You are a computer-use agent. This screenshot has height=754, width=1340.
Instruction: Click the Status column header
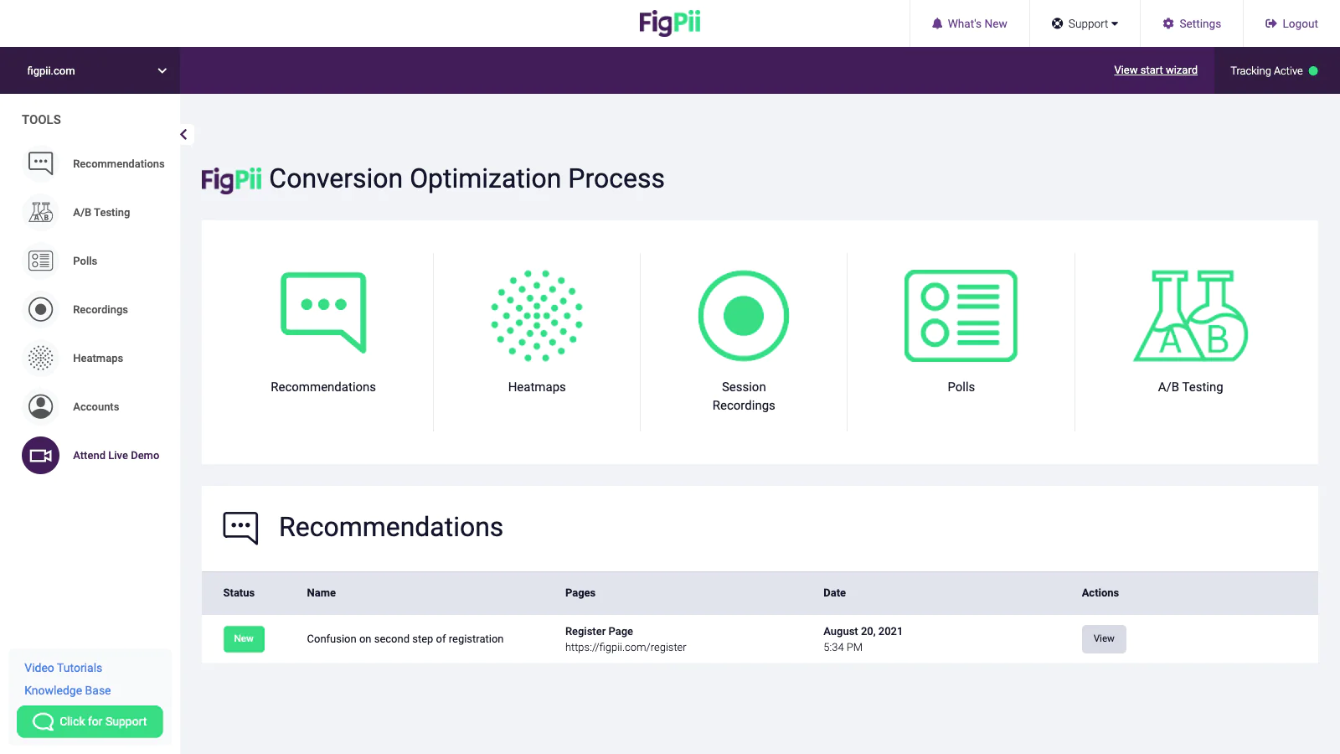(x=239, y=593)
